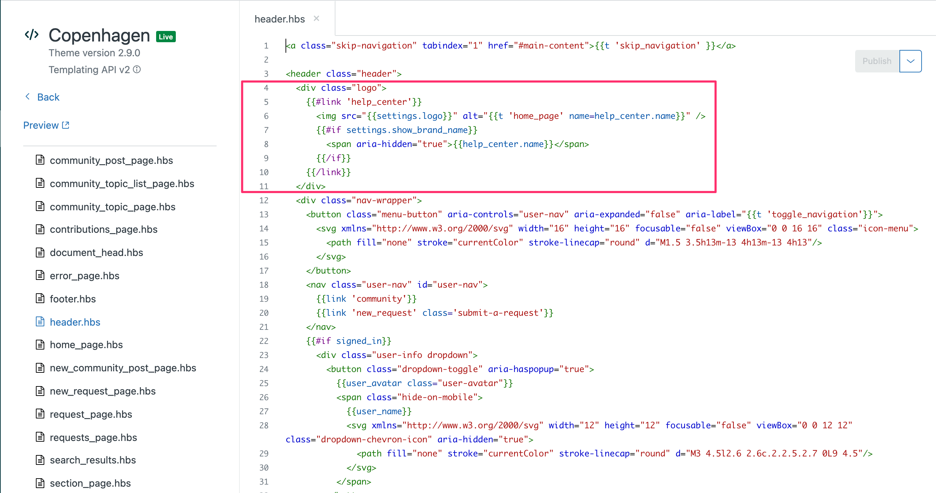This screenshot has height=493, width=936.
Task: Click the section_page.hbs file icon
Action: click(40, 483)
